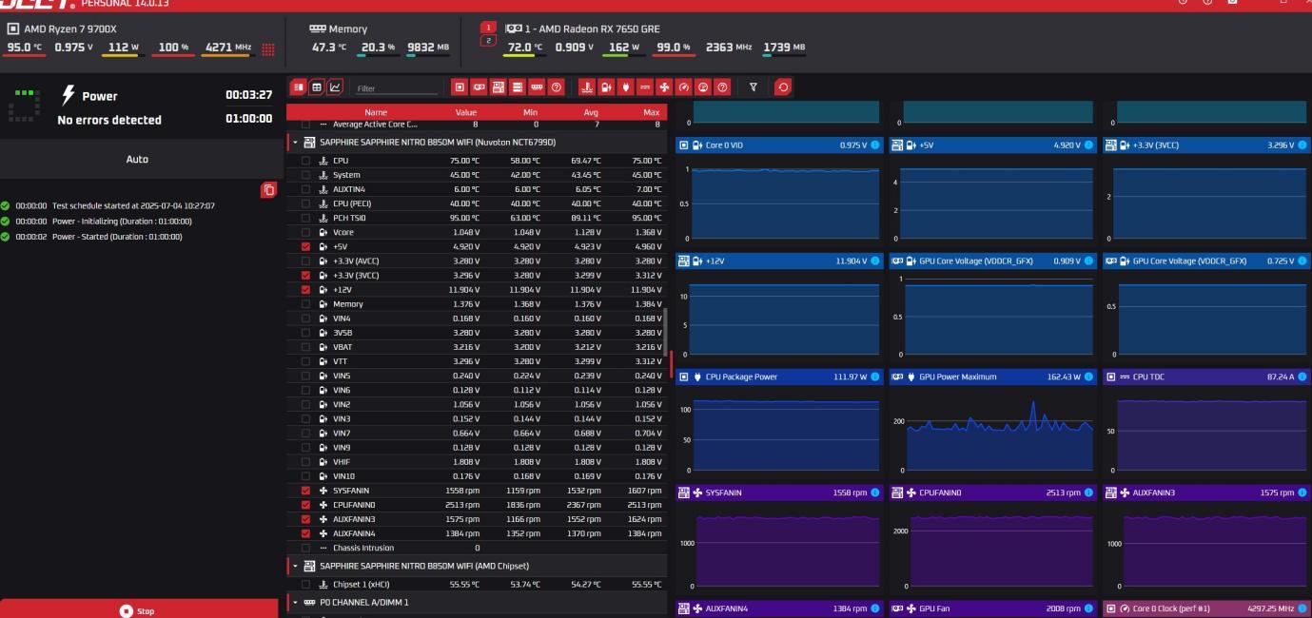Click blue indicator on +12V graph
Screen dimensions: 1312x618
point(875,261)
